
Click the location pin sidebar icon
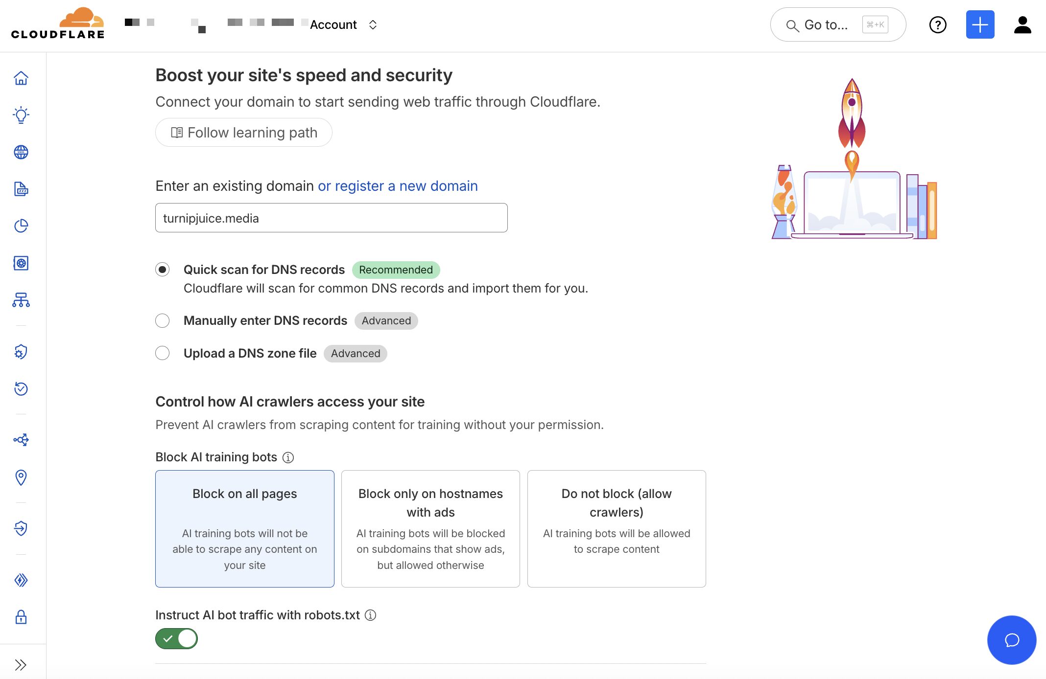pos(21,478)
